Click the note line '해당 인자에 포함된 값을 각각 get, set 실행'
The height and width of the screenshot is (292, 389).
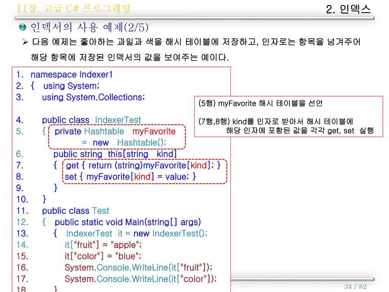pyautogui.click(x=300, y=130)
